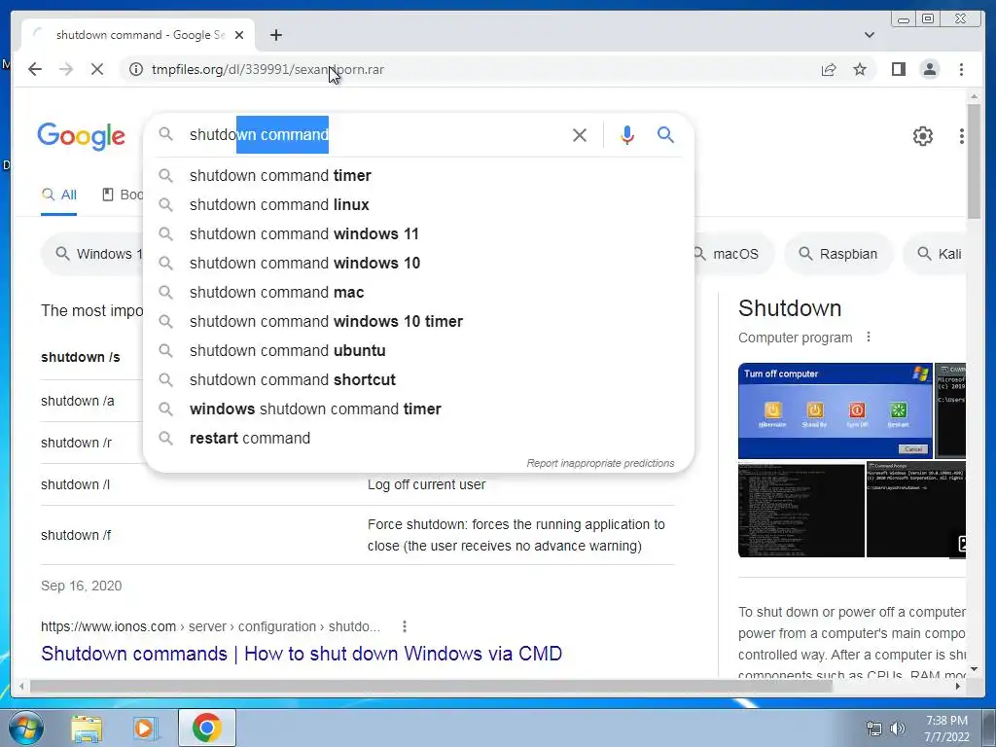Select shutdown /f table cell
Viewport: 996px width, 747px height.
(76, 536)
